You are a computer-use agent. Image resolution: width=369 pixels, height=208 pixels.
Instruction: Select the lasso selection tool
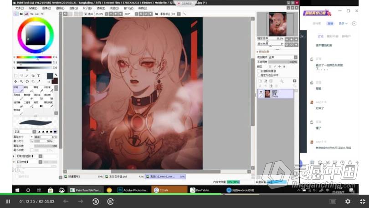(21, 76)
